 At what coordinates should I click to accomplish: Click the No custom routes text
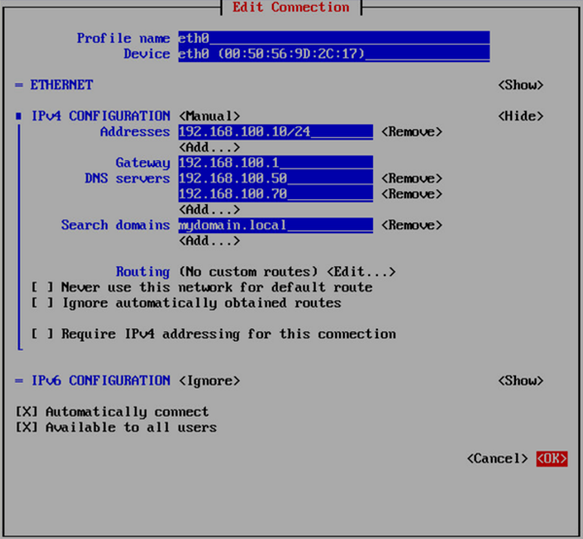pyautogui.click(x=249, y=272)
